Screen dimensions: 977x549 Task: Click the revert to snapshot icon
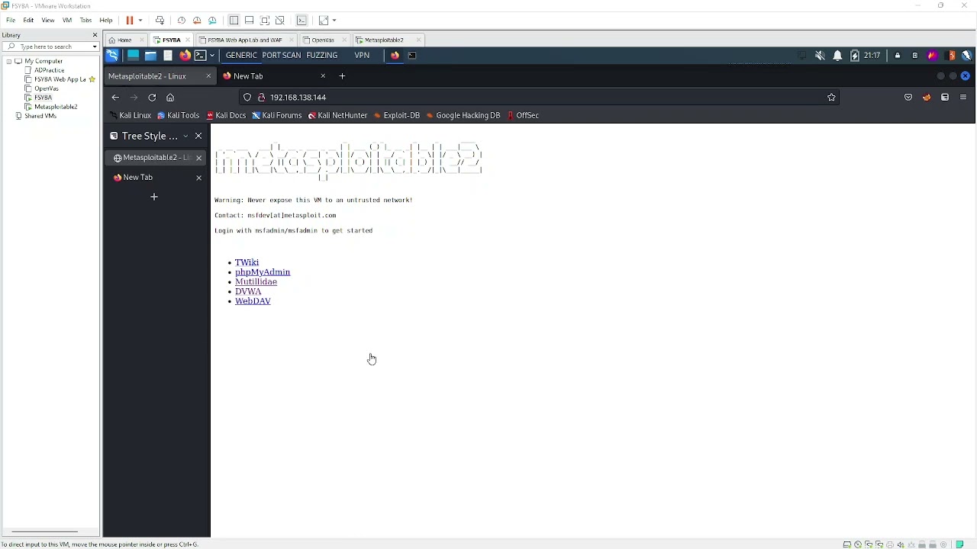click(x=197, y=21)
